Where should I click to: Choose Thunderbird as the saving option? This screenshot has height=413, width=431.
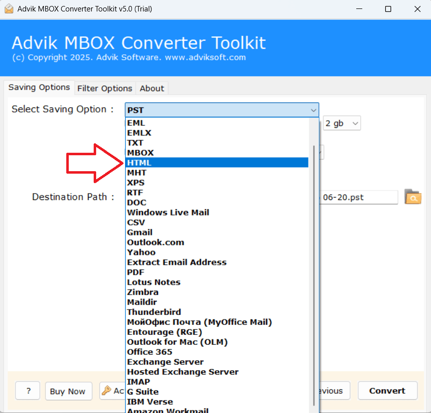(217, 312)
